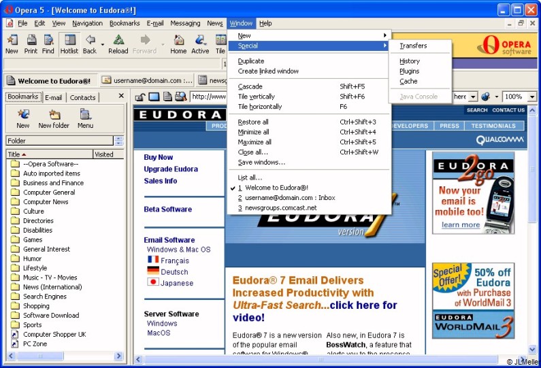Viewport: 541px width, 368px height.
Task: Choose Plugins from Special submenu
Action: coord(421,71)
